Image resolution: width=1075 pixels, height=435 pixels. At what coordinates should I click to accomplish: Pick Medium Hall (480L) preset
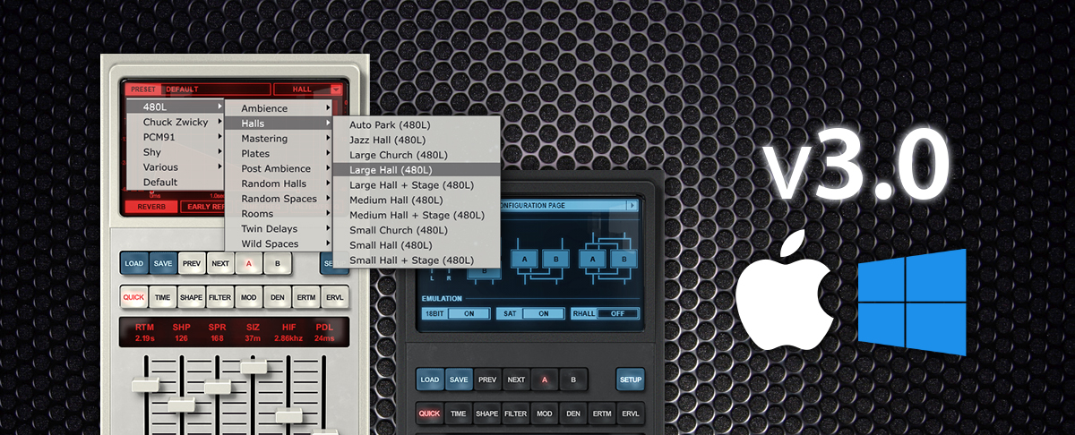416,200
